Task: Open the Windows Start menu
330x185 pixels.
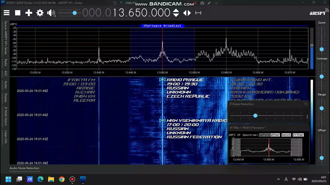Action: (x=8, y=179)
